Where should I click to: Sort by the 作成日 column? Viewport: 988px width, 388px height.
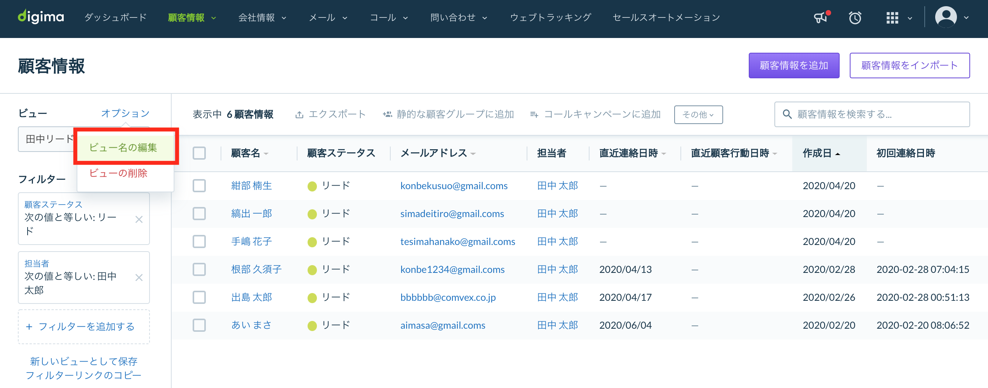coord(821,153)
